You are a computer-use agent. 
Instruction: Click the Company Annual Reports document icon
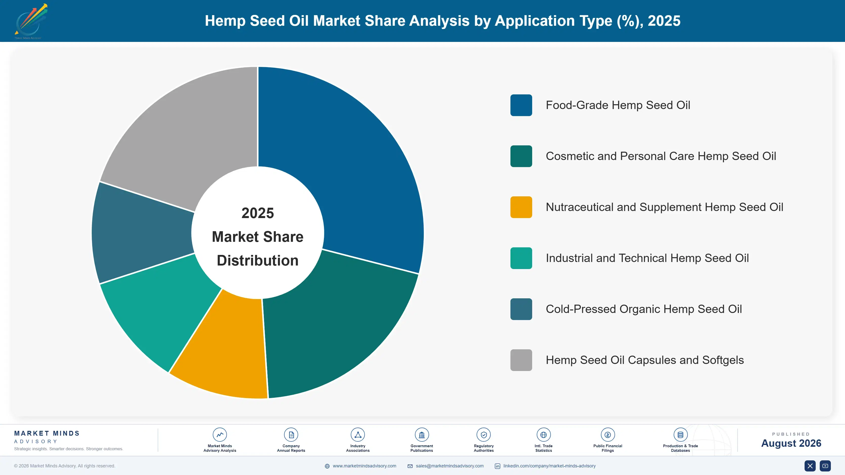click(291, 435)
